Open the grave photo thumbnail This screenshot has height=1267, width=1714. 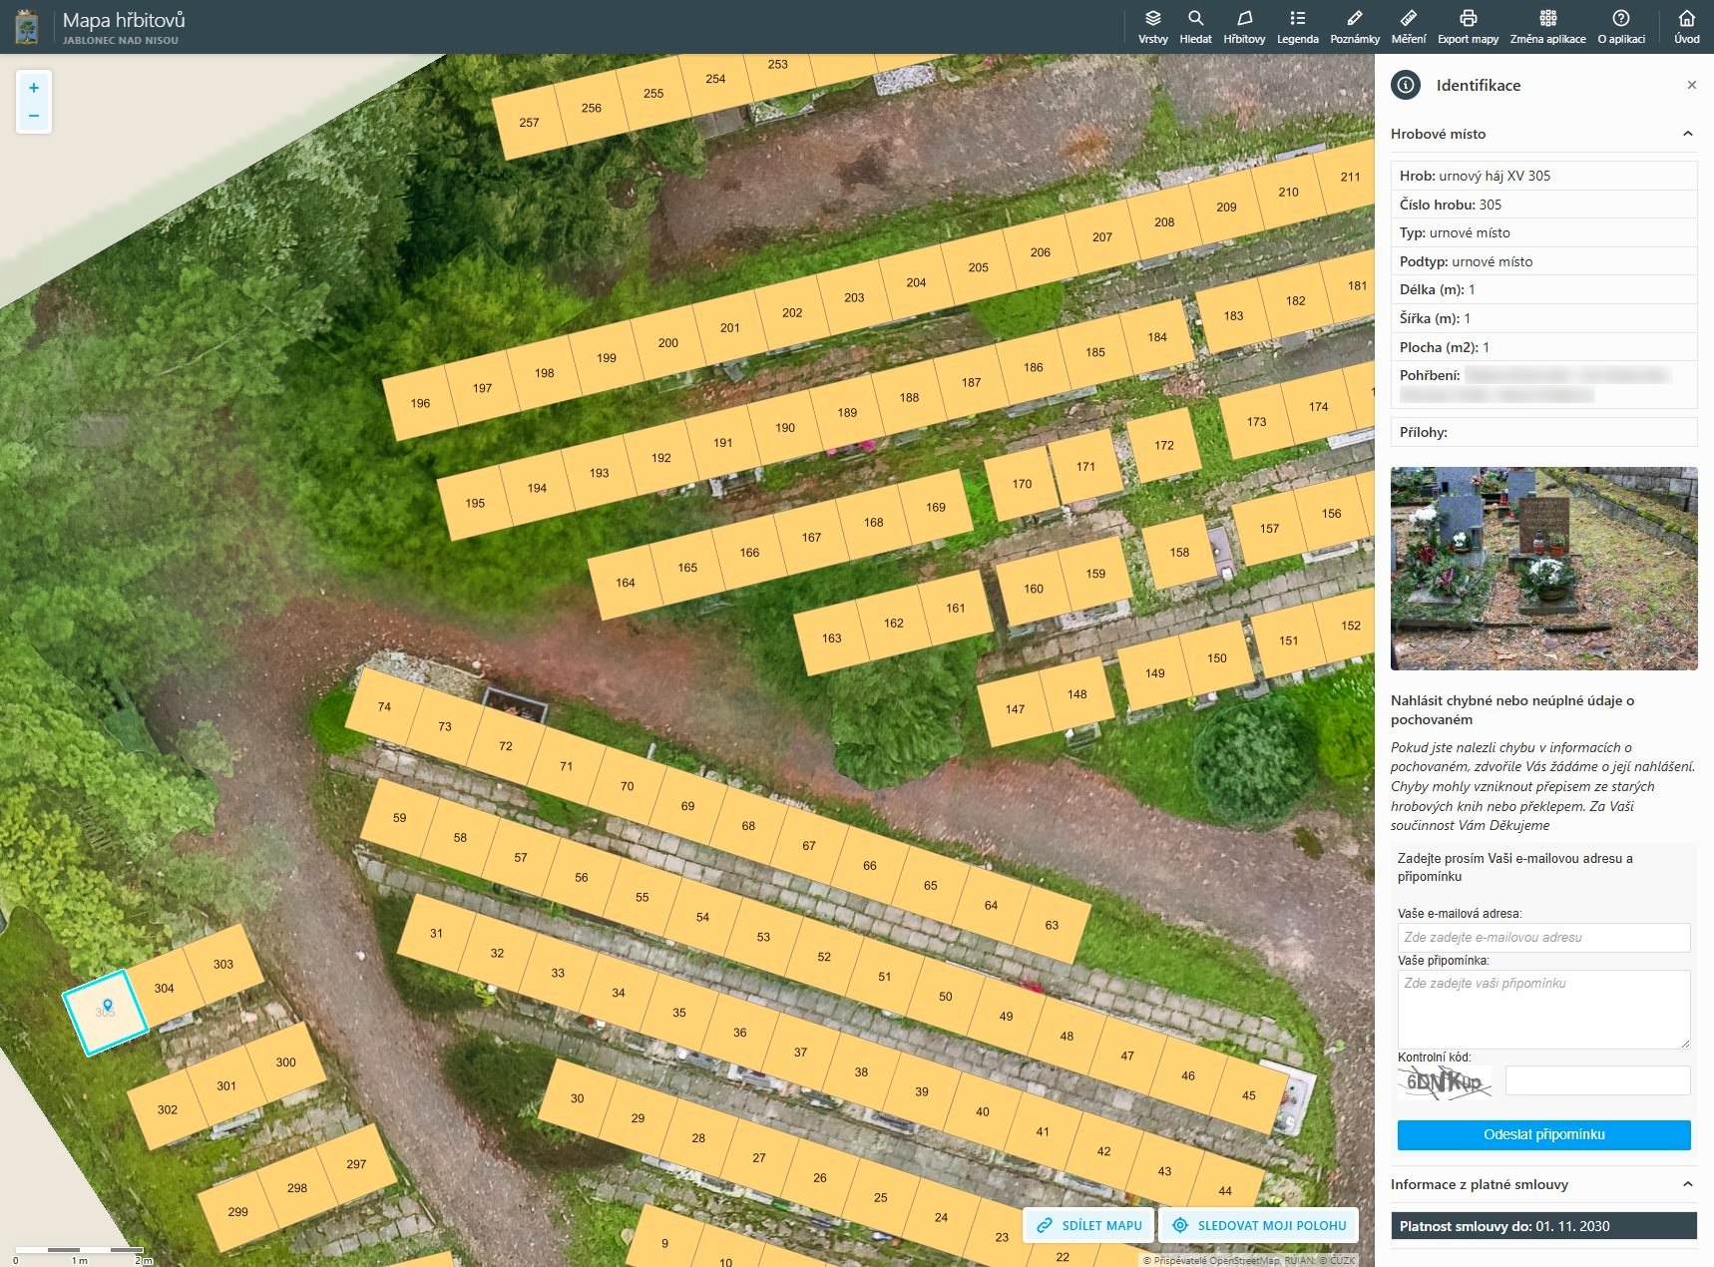tap(1543, 569)
